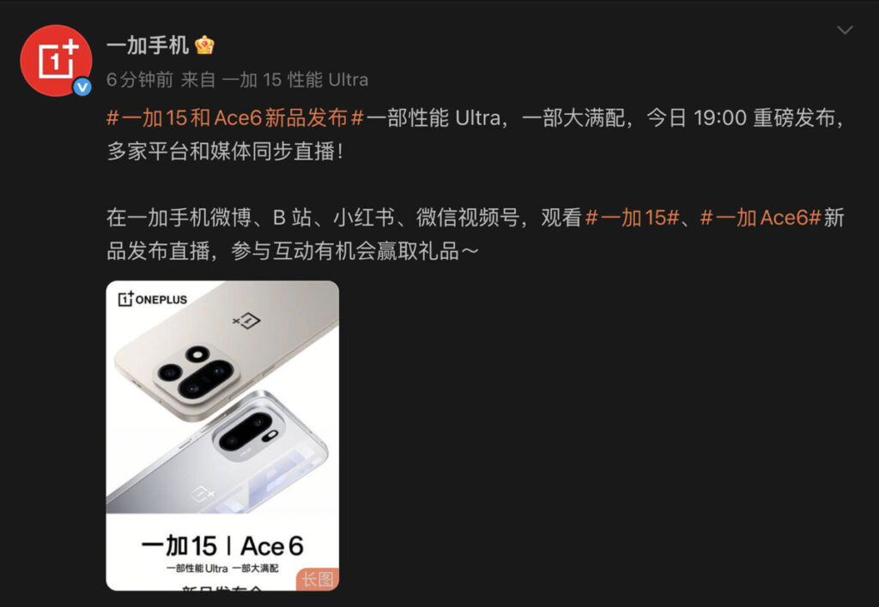Click the 一部性能 Ultra 一部大满配 poster subtitle
Screen dimensions: 879x607
coord(222,568)
